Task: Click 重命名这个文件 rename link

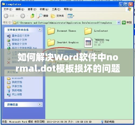Action: tap(21, 36)
